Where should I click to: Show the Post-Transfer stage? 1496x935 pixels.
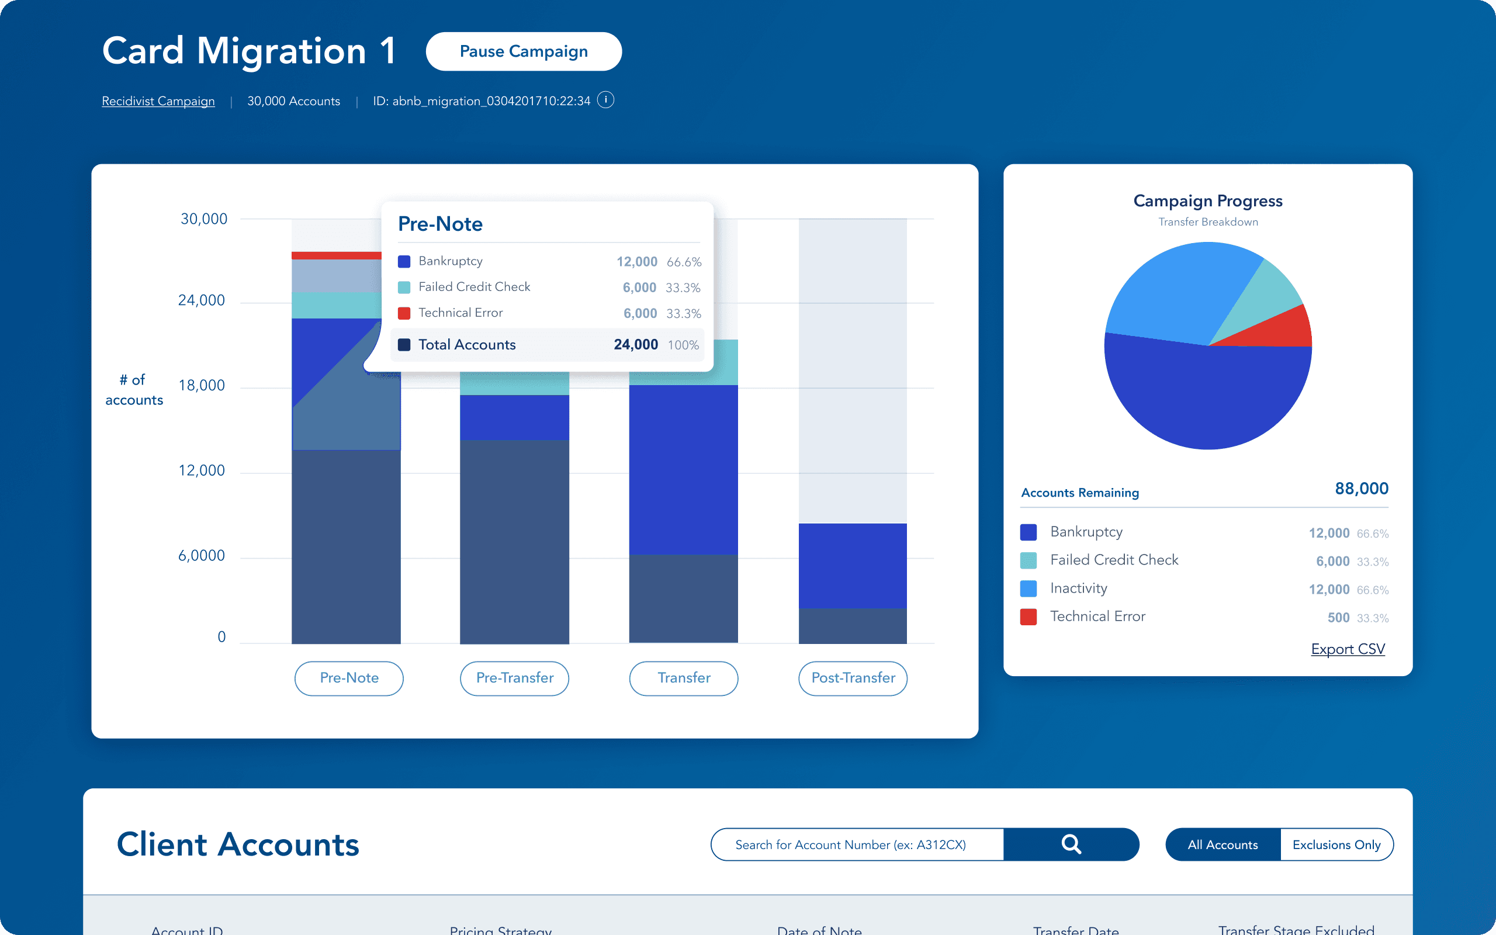pos(853,678)
